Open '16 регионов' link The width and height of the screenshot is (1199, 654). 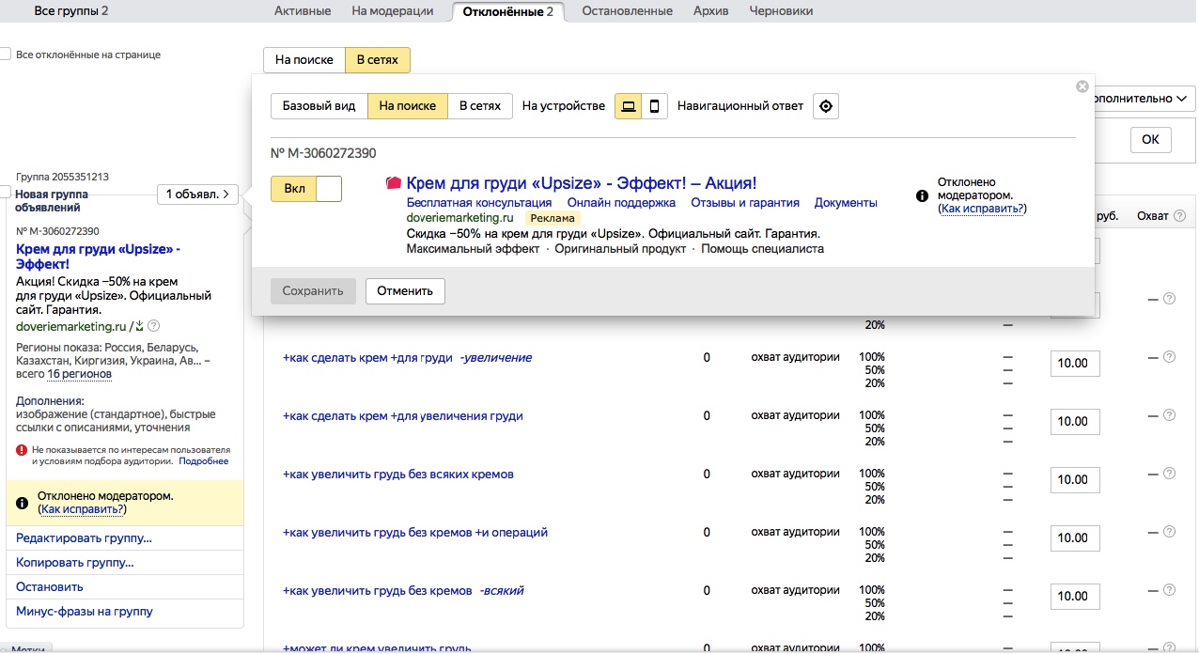pos(80,374)
